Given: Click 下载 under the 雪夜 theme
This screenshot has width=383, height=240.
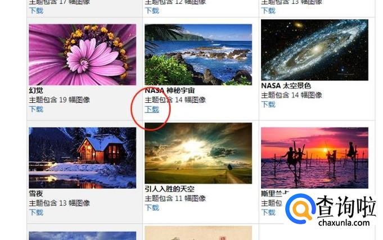Looking at the screenshot, I should (x=36, y=212).
